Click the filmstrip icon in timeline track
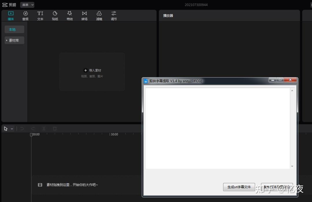312x202 pixels. (x=40, y=185)
